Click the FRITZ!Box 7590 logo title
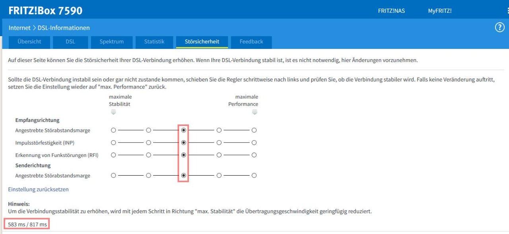This screenshot has width=509, height=234. click(x=45, y=11)
